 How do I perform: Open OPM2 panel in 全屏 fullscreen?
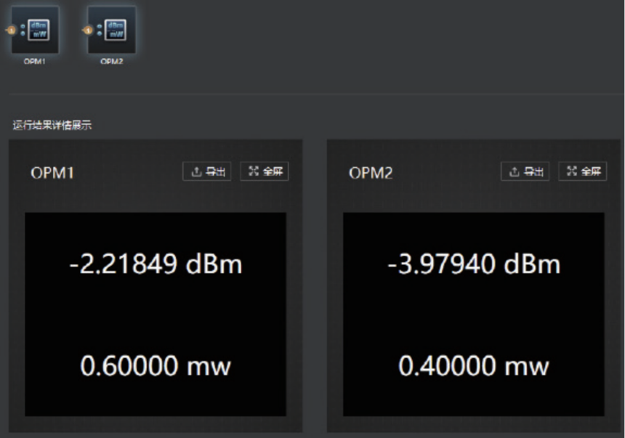(582, 171)
